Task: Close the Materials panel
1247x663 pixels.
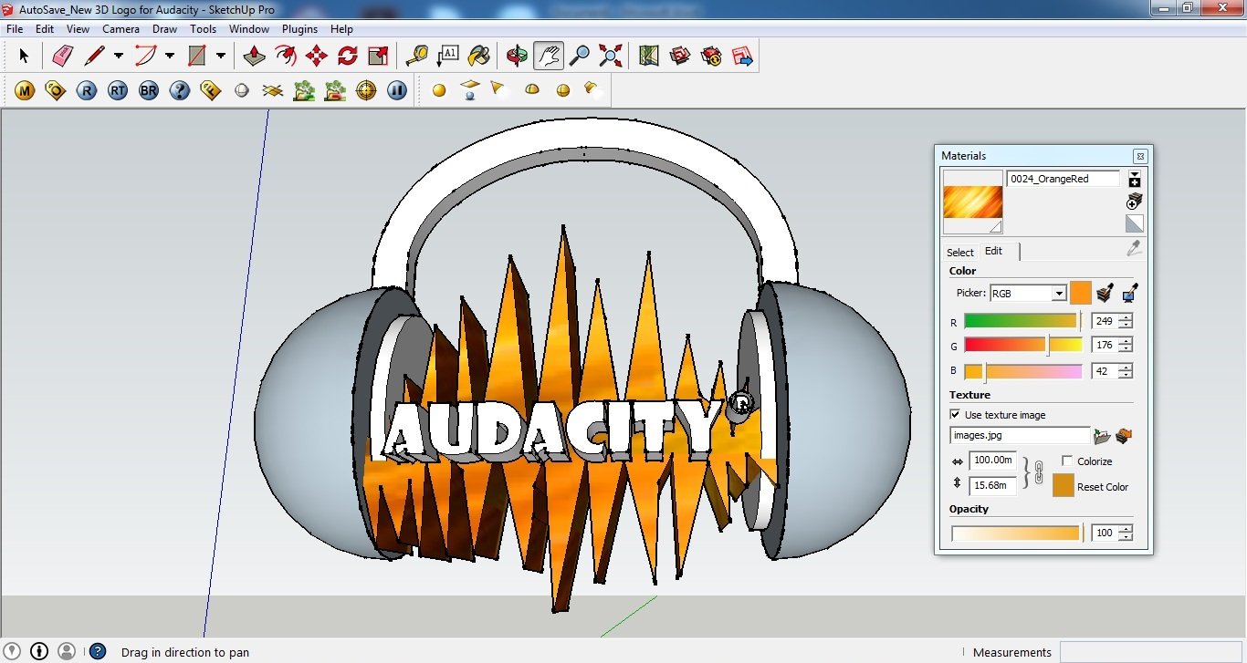Action: coord(1140,156)
